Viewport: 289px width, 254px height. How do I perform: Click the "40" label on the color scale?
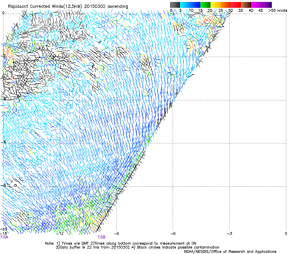[x=251, y=10]
